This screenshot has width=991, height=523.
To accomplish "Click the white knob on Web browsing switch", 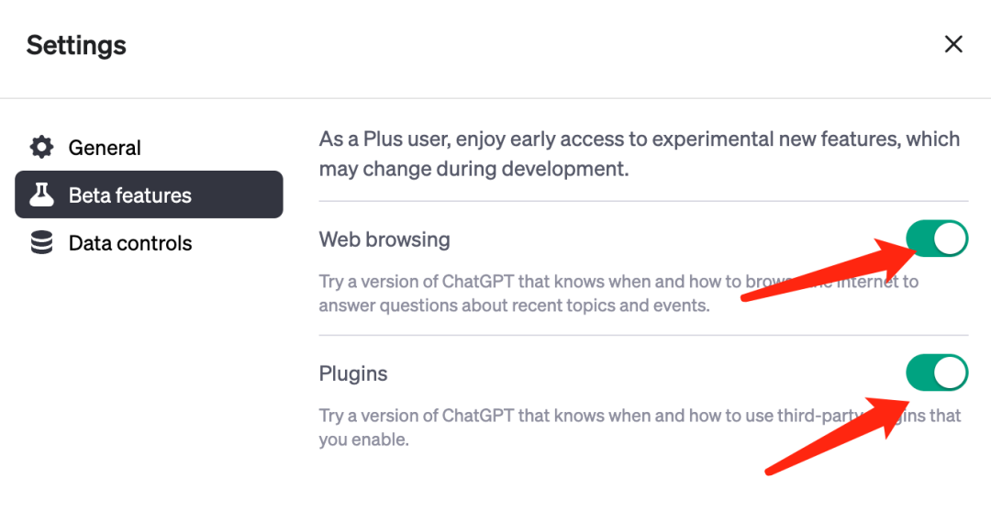I will [952, 239].
